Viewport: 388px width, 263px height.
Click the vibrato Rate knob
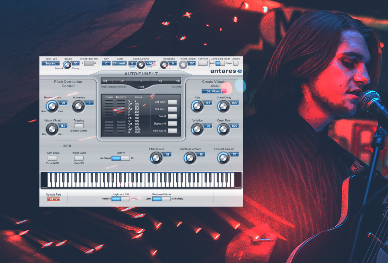(197, 106)
